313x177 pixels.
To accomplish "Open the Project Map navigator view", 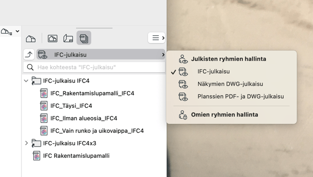I will coord(31,38).
